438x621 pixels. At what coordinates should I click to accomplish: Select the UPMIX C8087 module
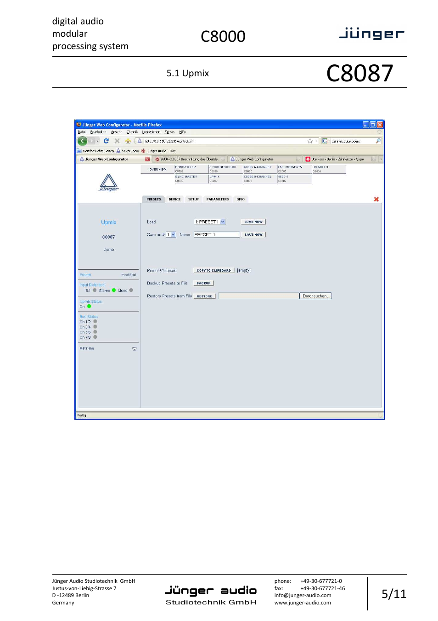coord(226,179)
